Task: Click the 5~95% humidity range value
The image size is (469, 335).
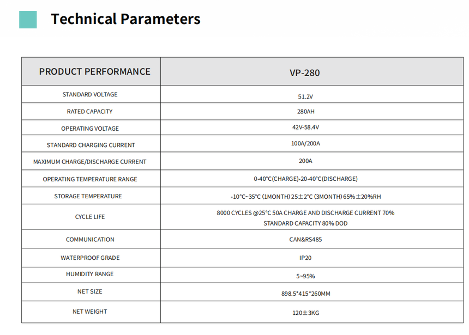Action: click(x=306, y=276)
